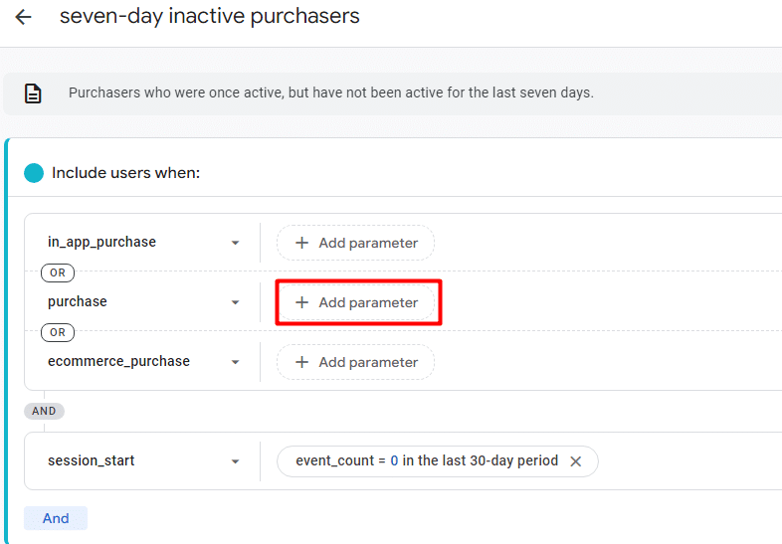The image size is (782, 544).
Task: Expand the purchase event dropdown arrow
Action: click(x=235, y=302)
